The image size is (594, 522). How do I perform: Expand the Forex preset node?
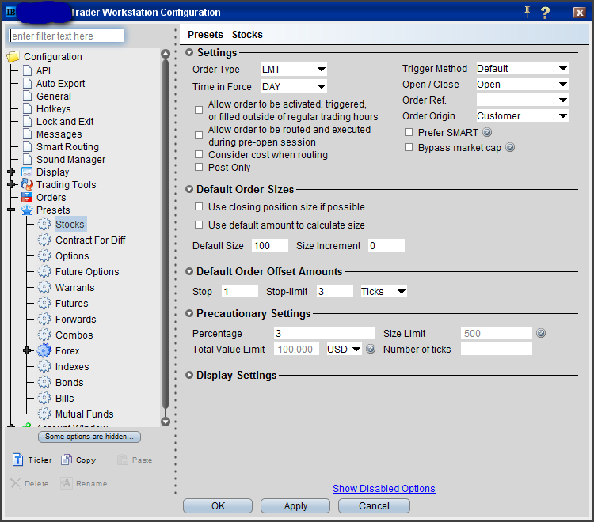26,350
